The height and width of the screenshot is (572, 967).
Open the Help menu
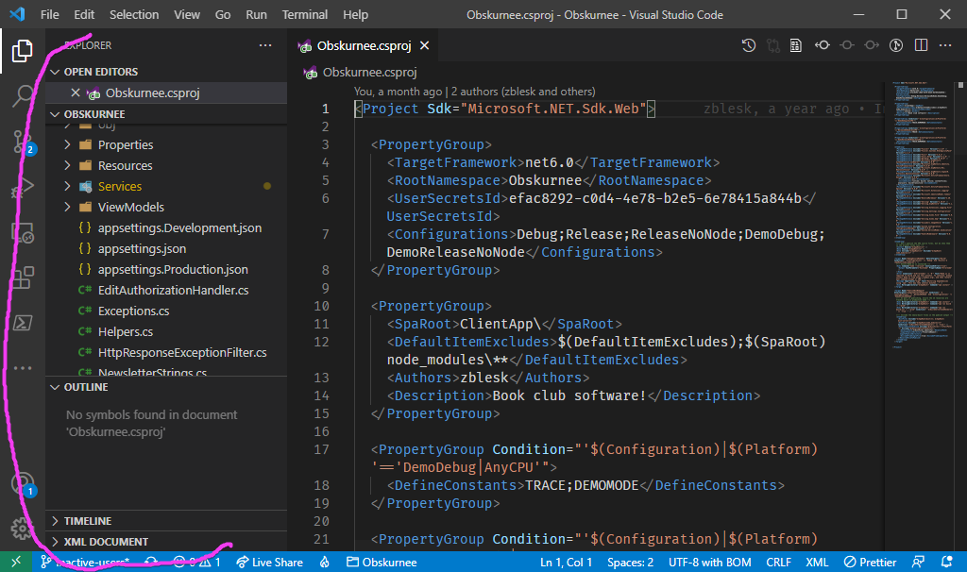click(x=355, y=14)
